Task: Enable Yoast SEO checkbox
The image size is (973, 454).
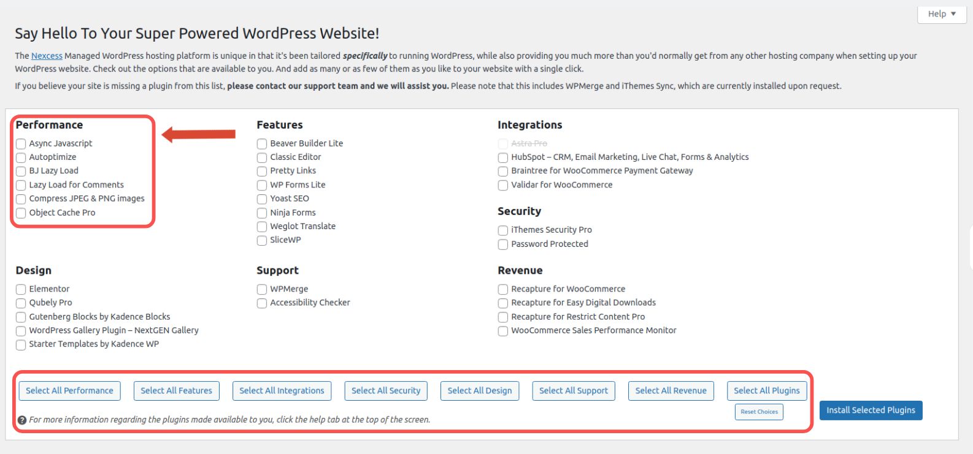Action: [262, 199]
